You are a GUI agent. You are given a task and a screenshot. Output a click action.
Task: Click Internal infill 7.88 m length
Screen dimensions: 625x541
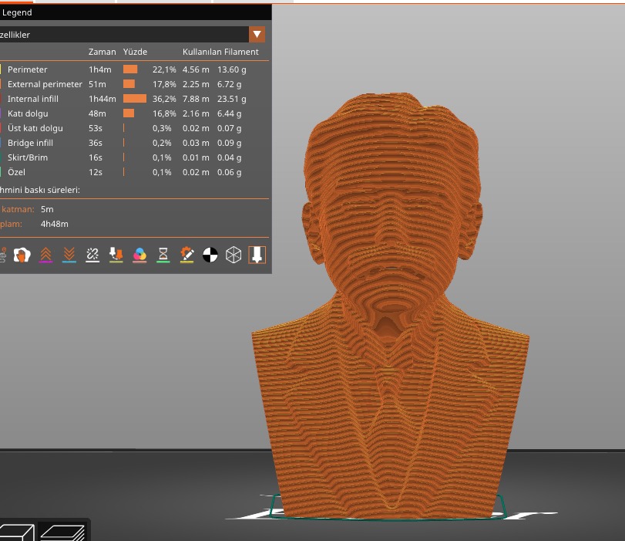[x=196, y=99]
